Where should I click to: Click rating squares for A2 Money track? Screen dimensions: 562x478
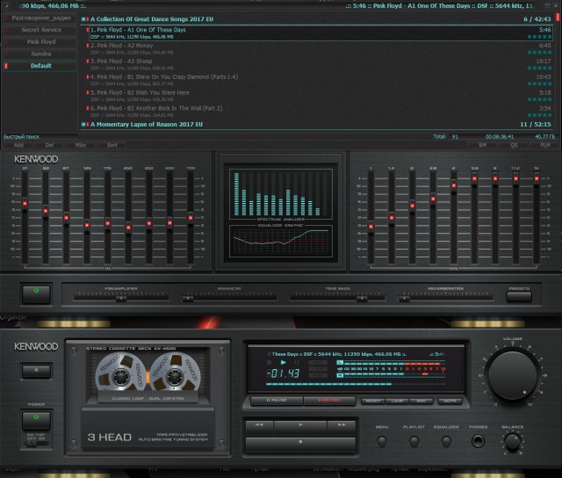539,53
